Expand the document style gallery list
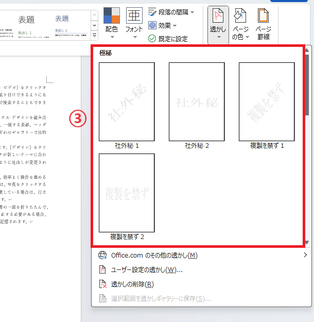 pos(94,35)
